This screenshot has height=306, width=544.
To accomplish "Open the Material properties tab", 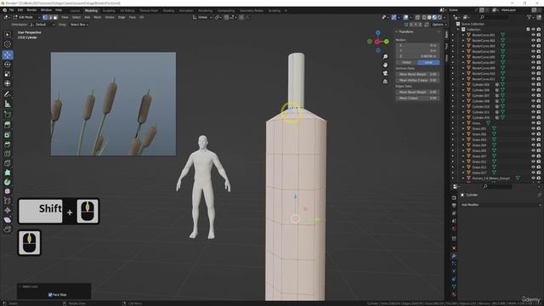I will click(454, 295).
